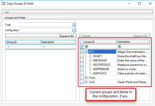
Task: Click the Config Desc input field
Action: [x=46, y=30]
